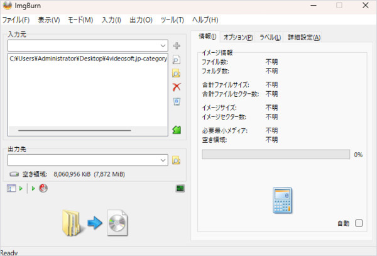Click the green arrow beside layout editor icon
The width and height of the screenshot is (377, 256).
coord(21,189)
